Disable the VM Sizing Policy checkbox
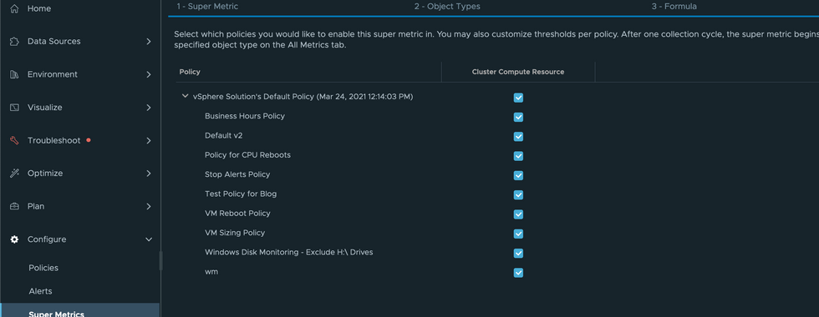Screen dimensions: 819x317 [x=518, y=234]
